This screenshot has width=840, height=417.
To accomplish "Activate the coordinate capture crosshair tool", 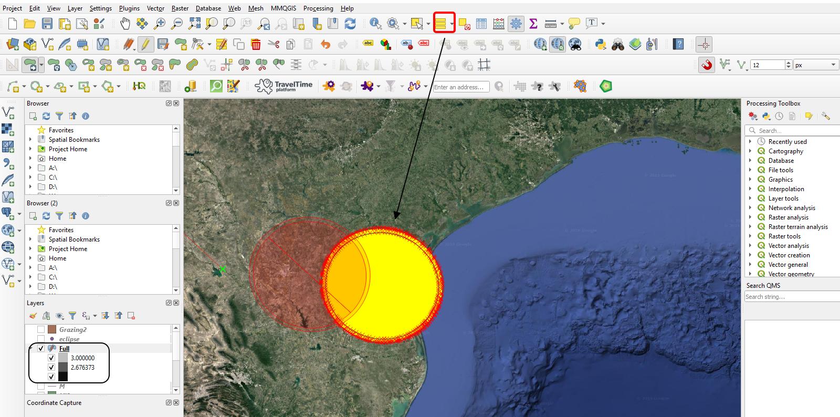I will [x=704, y=45].
